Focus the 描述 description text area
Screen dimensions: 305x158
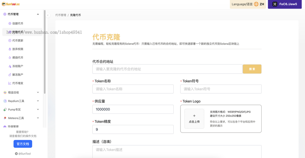(177, 152)
